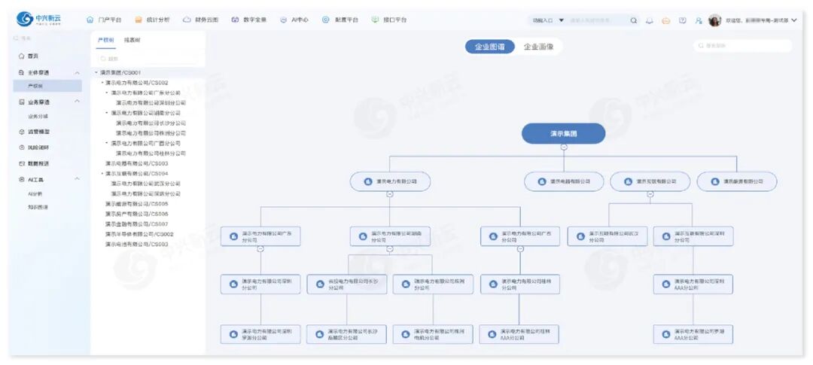Switch to 企业画像 view toggle
The width and height of the screenshot is (813, 365).
click(x=538, y=47)
